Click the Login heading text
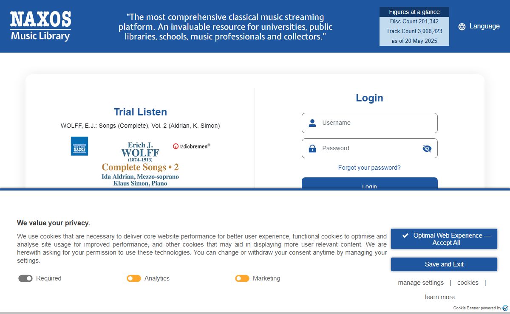 369,98
